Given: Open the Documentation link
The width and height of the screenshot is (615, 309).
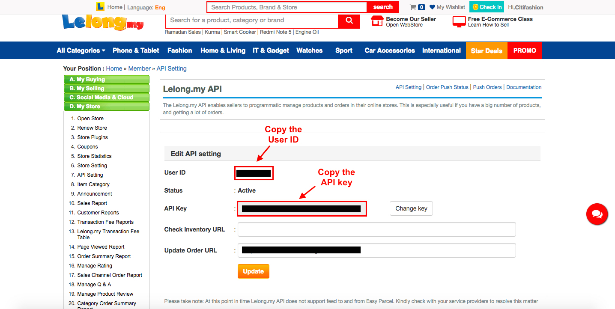Looking at the screenshot, I should coord(524,87).
